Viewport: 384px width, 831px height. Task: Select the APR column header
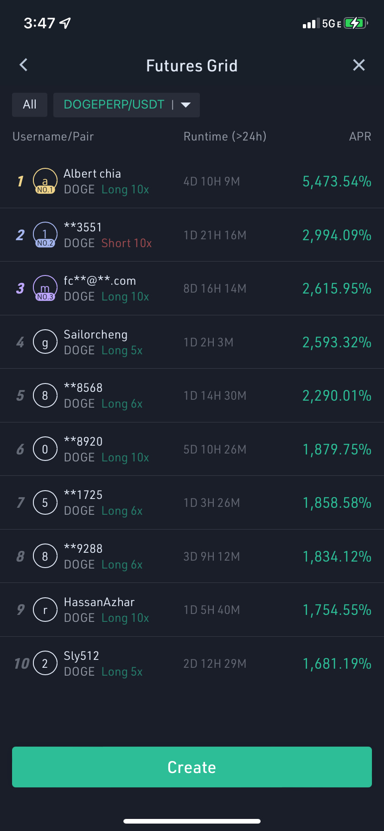point(360,136)
